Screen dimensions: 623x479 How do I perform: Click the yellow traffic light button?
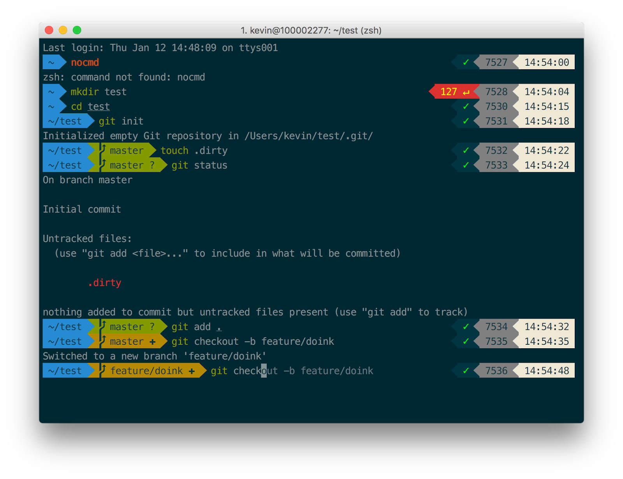click(63, 30)
